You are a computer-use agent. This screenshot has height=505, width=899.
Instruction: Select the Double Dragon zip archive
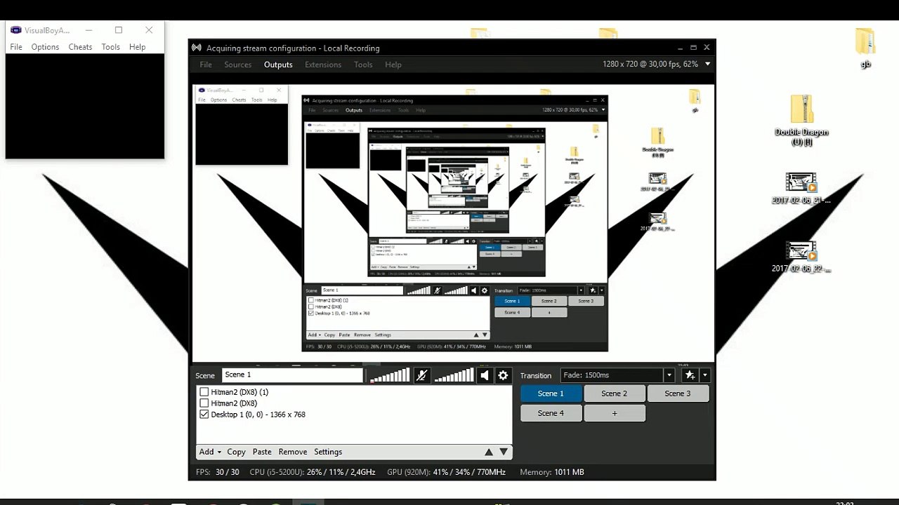(801, 121)
